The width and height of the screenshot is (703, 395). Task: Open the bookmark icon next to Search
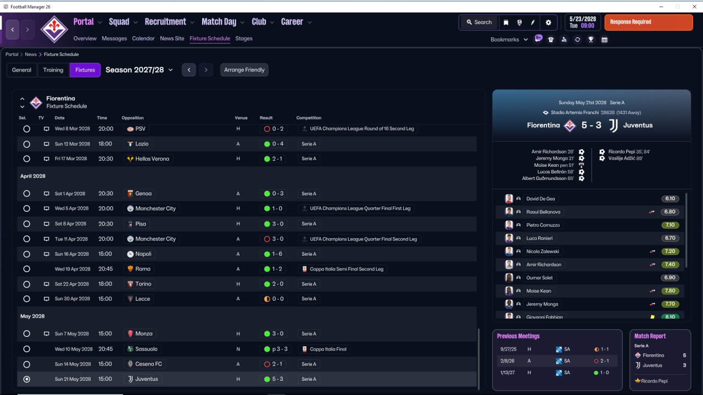[506, 22]
